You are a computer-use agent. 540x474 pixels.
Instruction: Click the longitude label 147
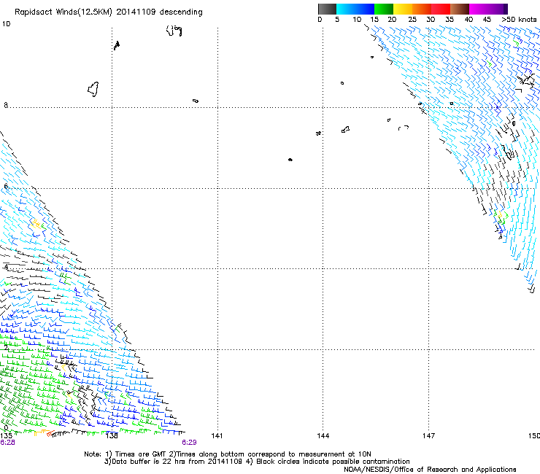click(x=428, y=436)
